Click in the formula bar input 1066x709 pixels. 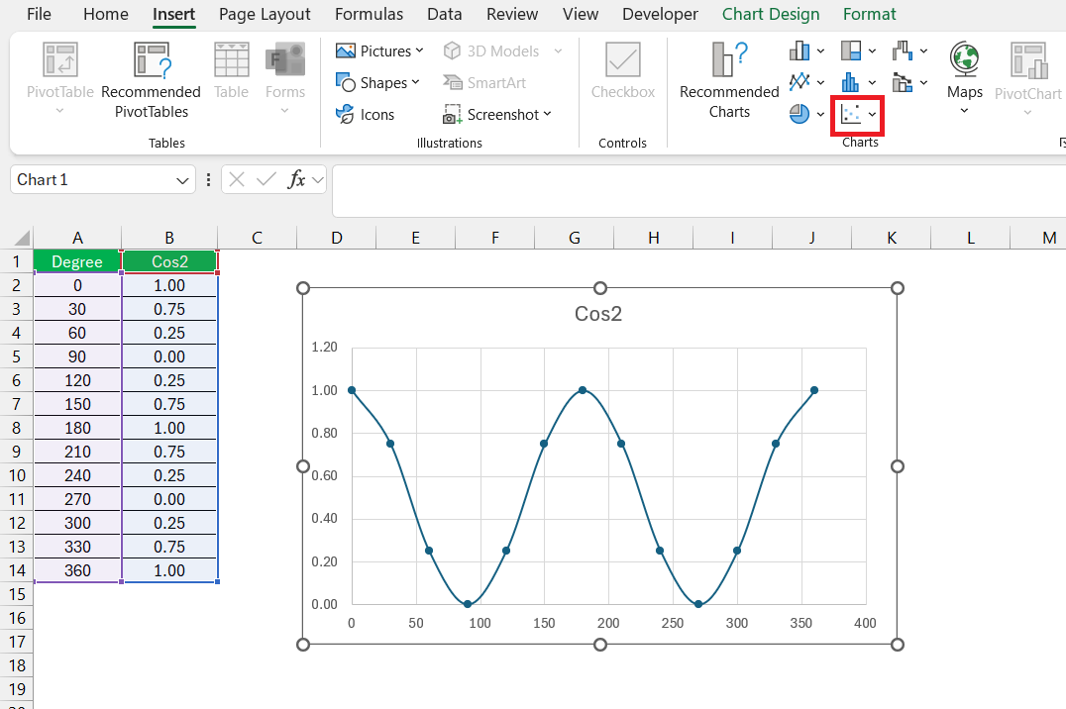(698, 191)
